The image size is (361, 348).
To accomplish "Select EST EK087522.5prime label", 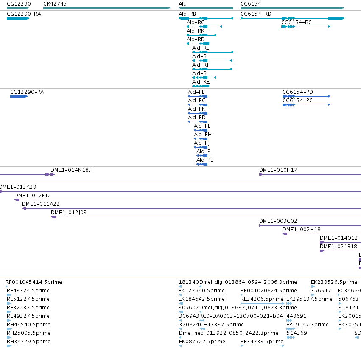I will tap(202, 342).
